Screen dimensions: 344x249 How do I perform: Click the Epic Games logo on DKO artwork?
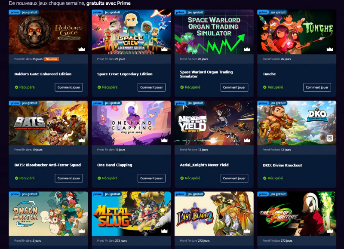(x=330, y=138)
